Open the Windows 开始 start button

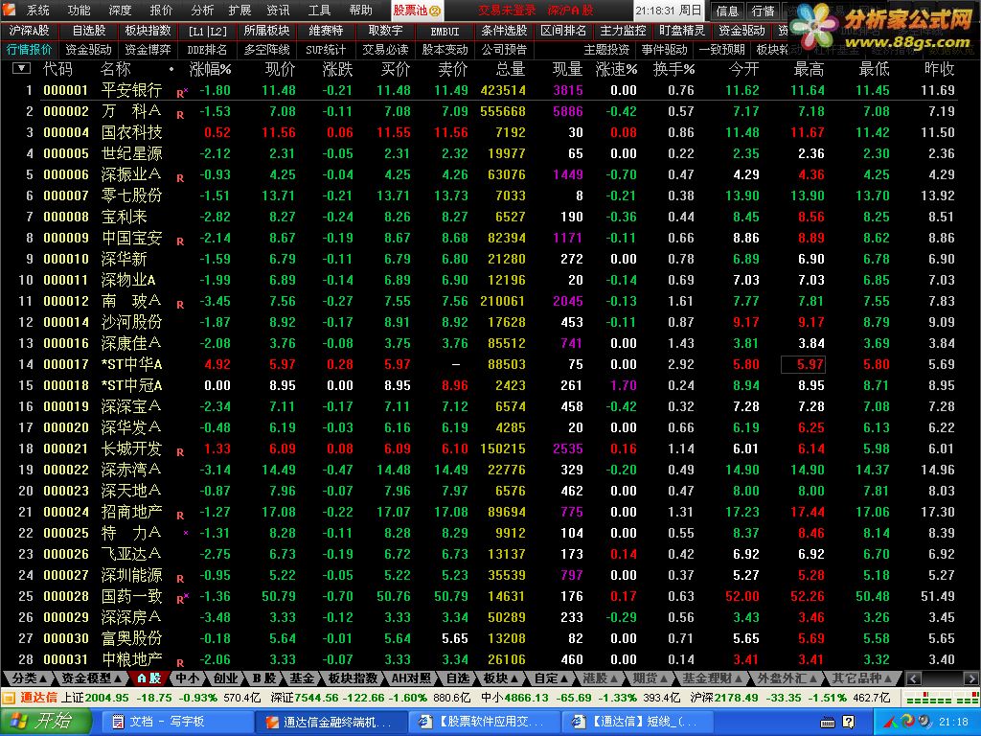[46, 722]
